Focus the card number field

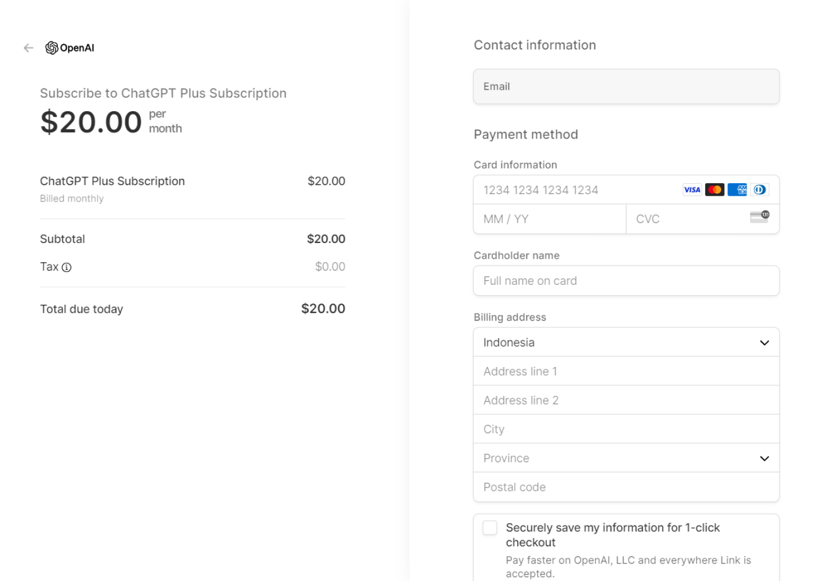click(573, 190)
